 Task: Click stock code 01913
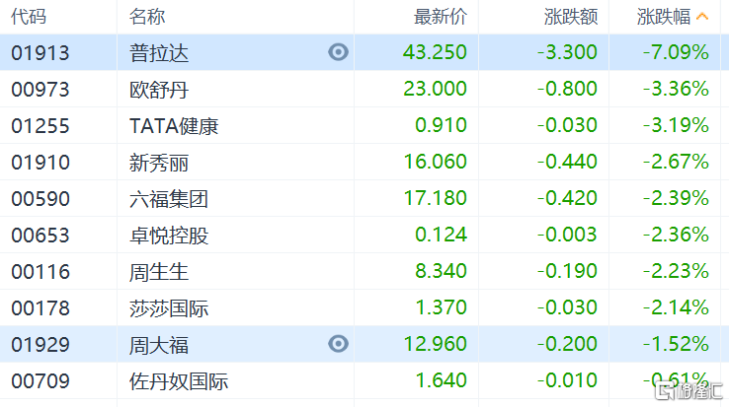tap(40, 52)
